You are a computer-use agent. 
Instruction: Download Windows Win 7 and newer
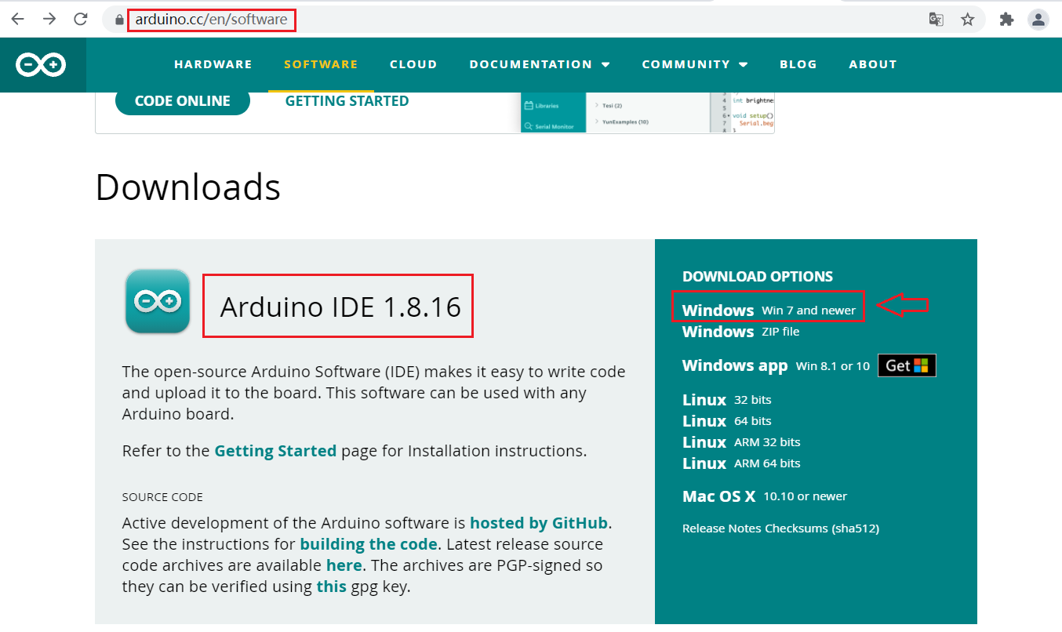click(769, 310)
